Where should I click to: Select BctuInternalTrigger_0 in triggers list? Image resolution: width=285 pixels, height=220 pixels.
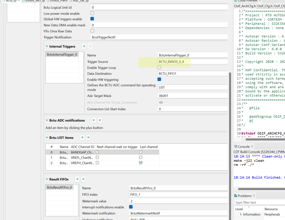pos(62,54)
